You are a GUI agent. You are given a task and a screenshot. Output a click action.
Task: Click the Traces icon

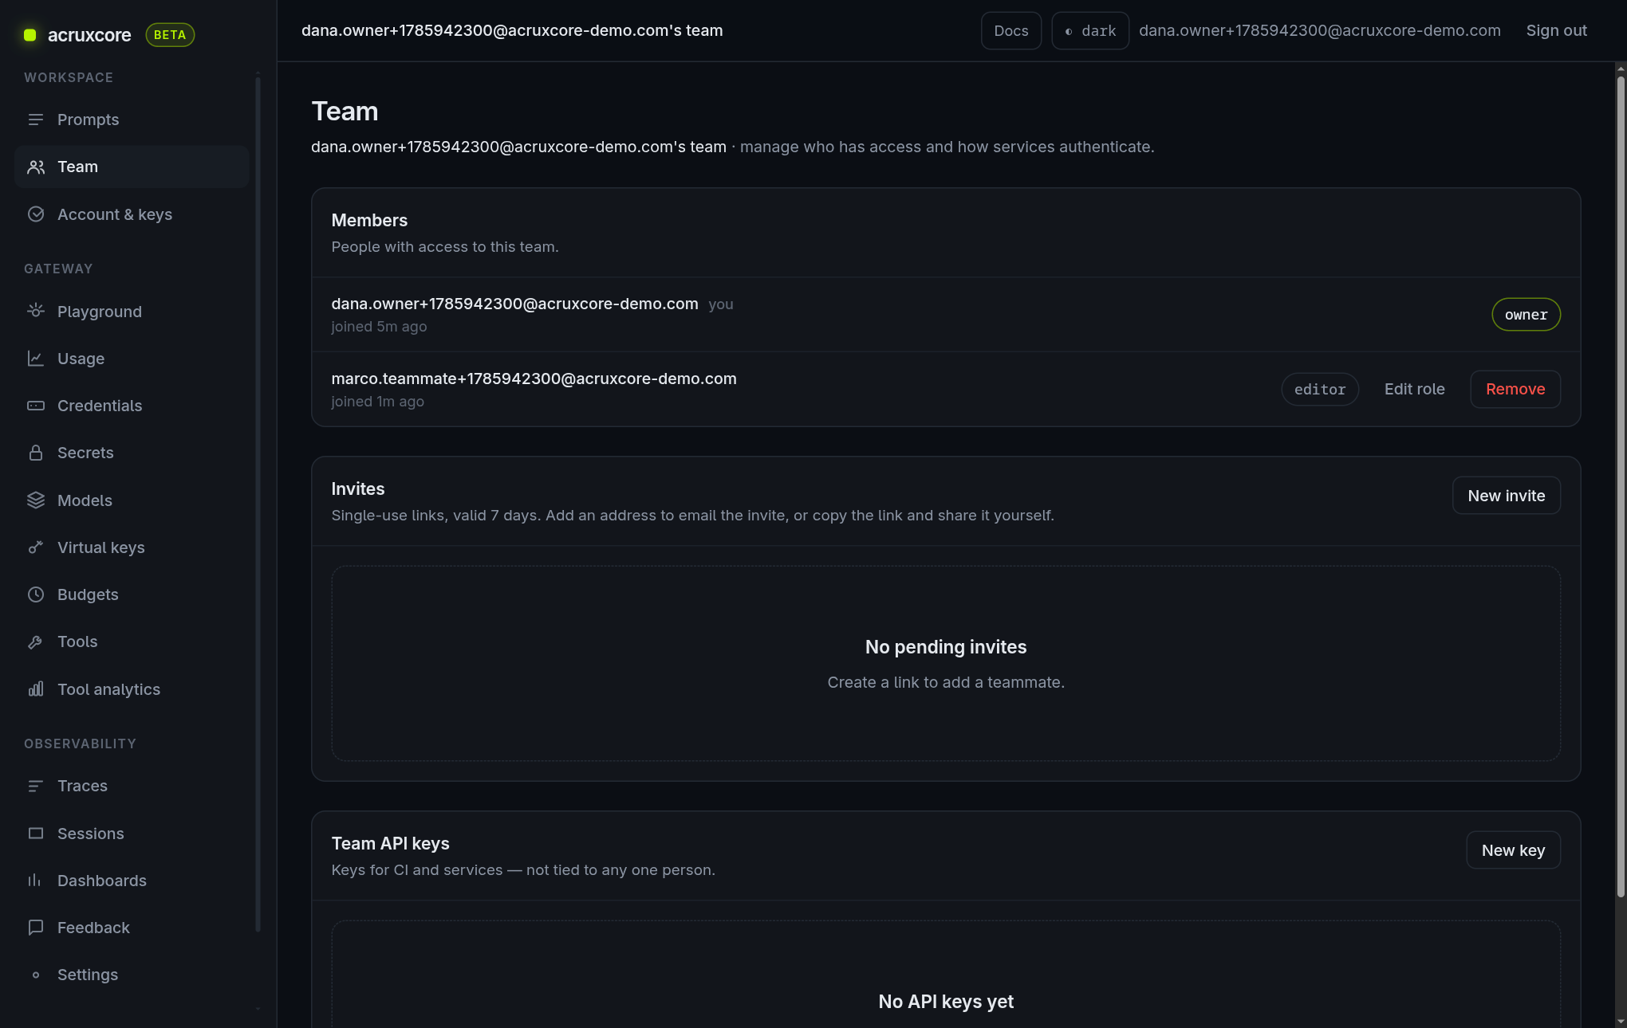click(35, 786)
